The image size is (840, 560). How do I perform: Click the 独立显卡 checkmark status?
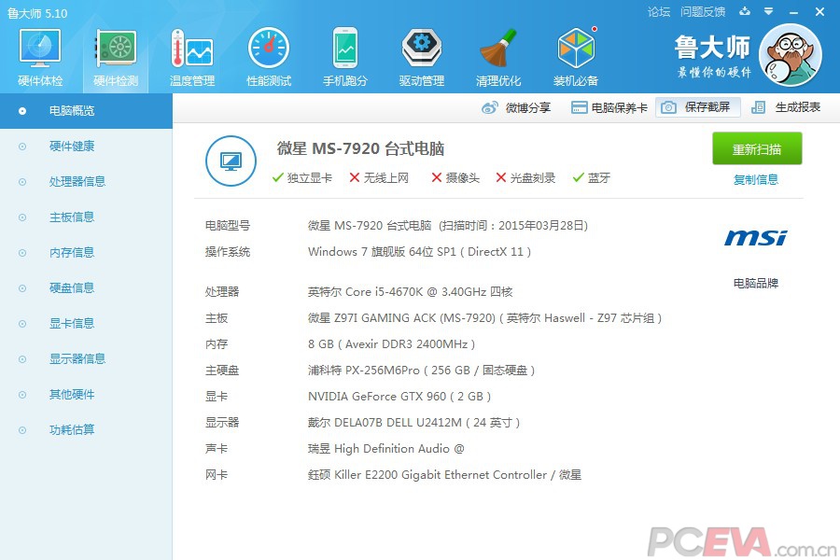pyautogui.click(x=302, y=178)
